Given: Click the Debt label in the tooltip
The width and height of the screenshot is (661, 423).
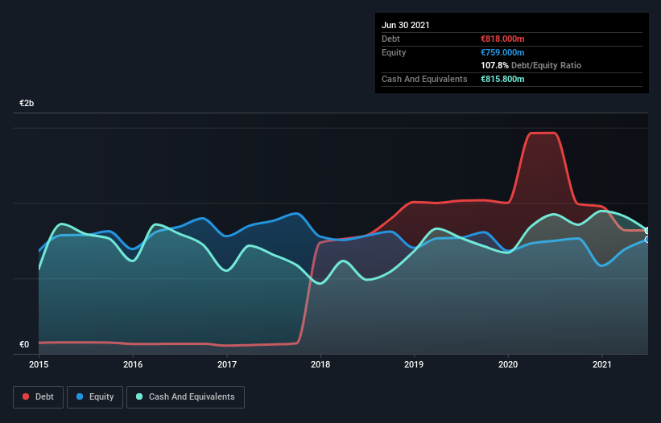Looking at the screenshot, I should 390,39.
